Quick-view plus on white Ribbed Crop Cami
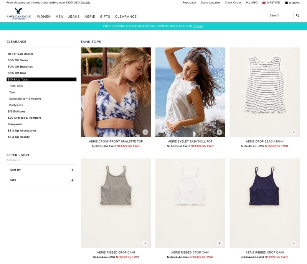This screenshot has width=307, height=264. coord(220,243)
